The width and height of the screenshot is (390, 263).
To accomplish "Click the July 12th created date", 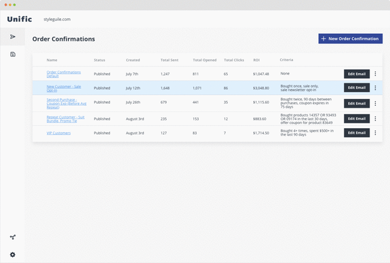I will pos(133,88).
